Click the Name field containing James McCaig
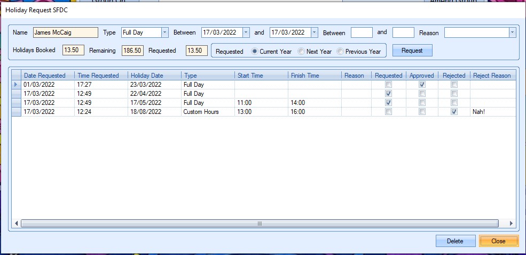Screen dimensions: 526x255 (x=65, y=32)
